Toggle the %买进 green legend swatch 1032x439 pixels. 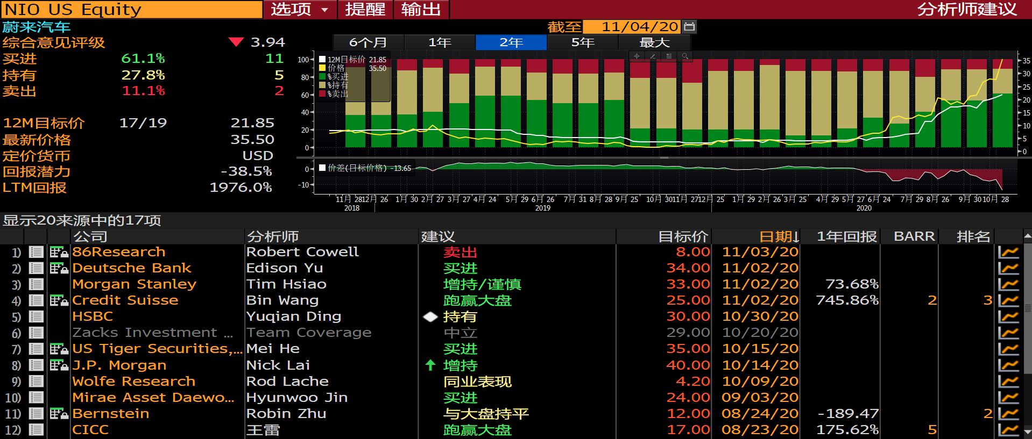pos(322,76)
